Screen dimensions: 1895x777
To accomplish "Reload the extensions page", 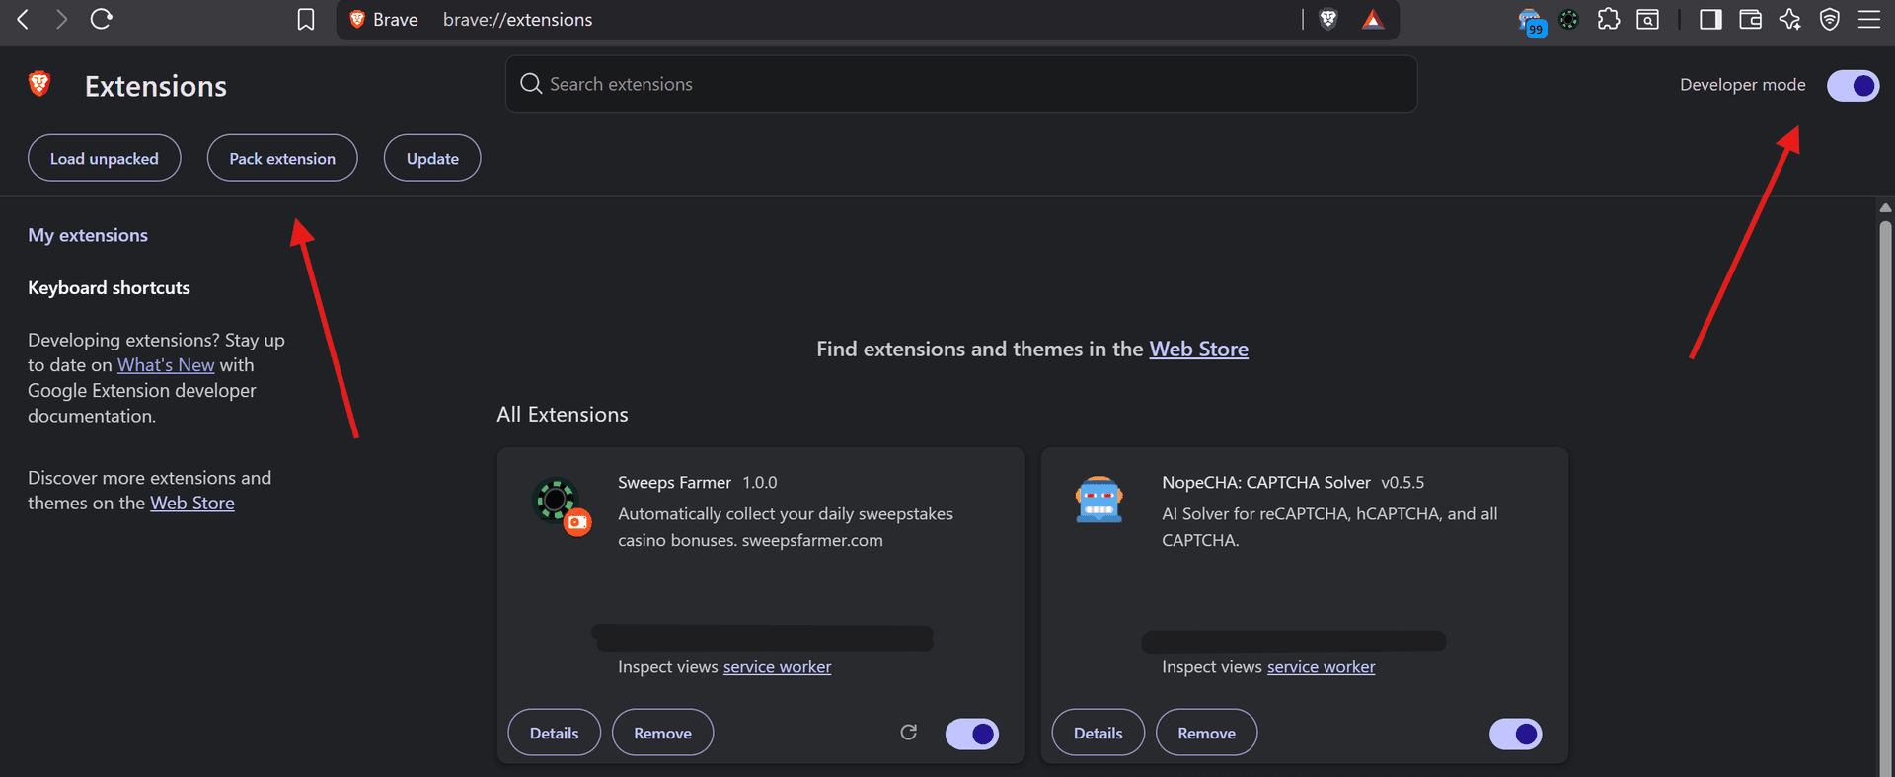I will (x=101, y=19).
